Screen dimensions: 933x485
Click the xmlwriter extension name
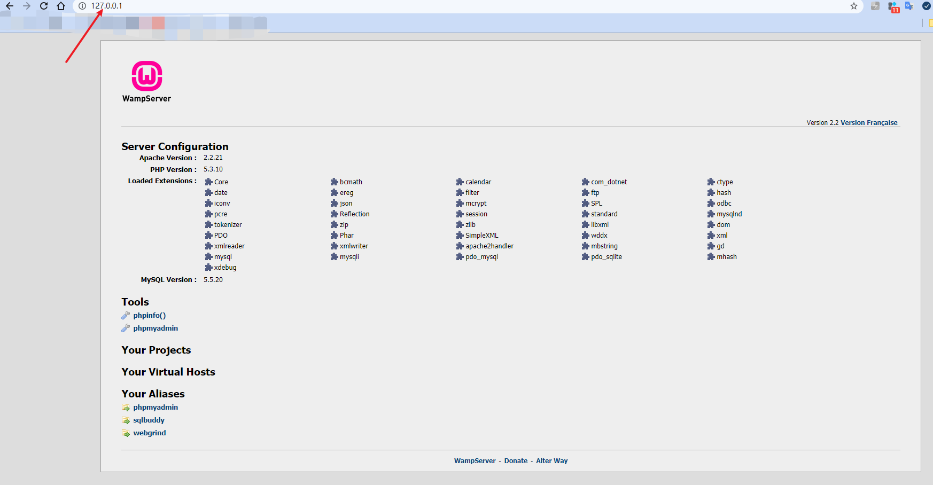tap(354, 246)
